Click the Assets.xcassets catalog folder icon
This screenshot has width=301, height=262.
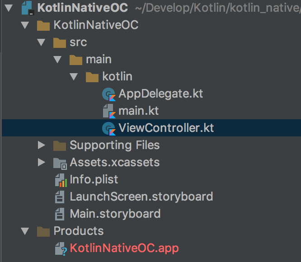click(60, 163)
